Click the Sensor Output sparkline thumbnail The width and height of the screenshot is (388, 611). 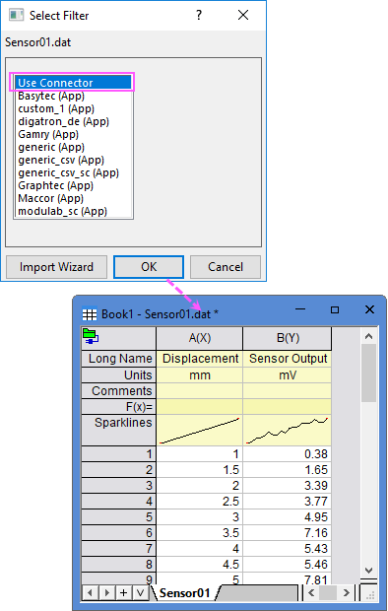pos(288,431)
